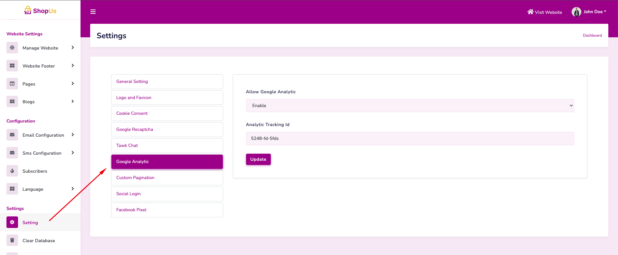The image size is (618, 255).
Task: Open the John Doe user menu
Action: pos(589,12)
